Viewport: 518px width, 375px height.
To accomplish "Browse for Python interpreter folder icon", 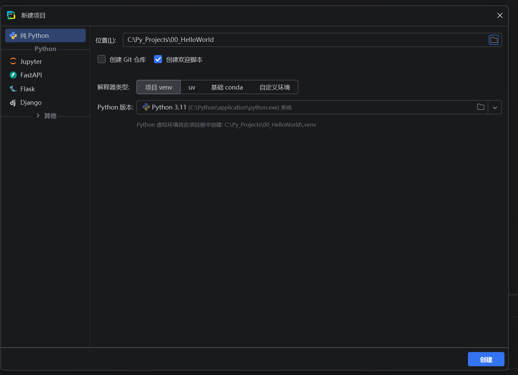I will coord(481,107).
